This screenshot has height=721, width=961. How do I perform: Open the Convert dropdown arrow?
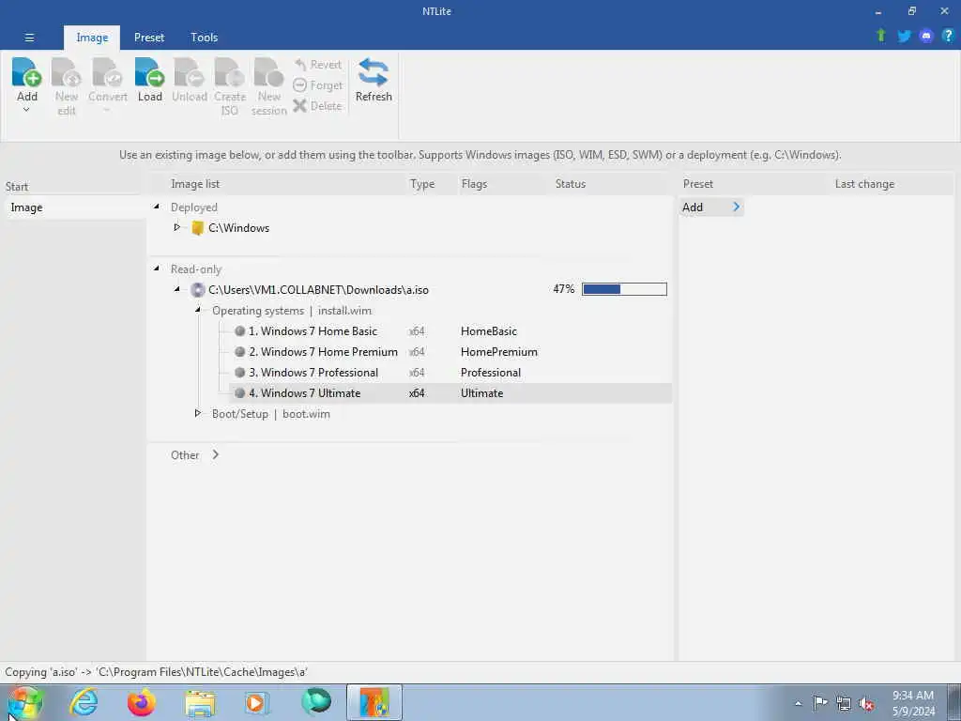[x=107, y=111]
